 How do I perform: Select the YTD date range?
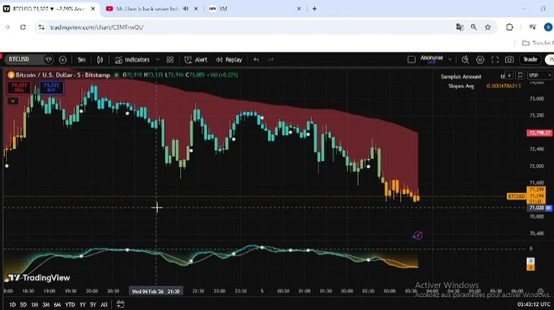[x=70, y=304]
